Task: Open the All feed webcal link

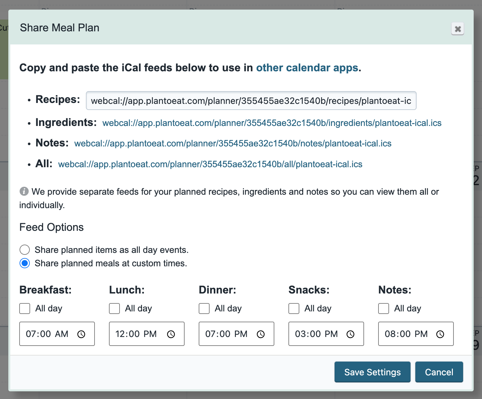Action: pos(210,164)
